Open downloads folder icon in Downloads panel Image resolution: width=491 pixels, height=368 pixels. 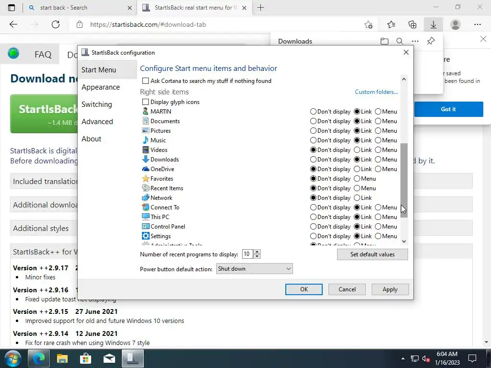tap(385, 41)
